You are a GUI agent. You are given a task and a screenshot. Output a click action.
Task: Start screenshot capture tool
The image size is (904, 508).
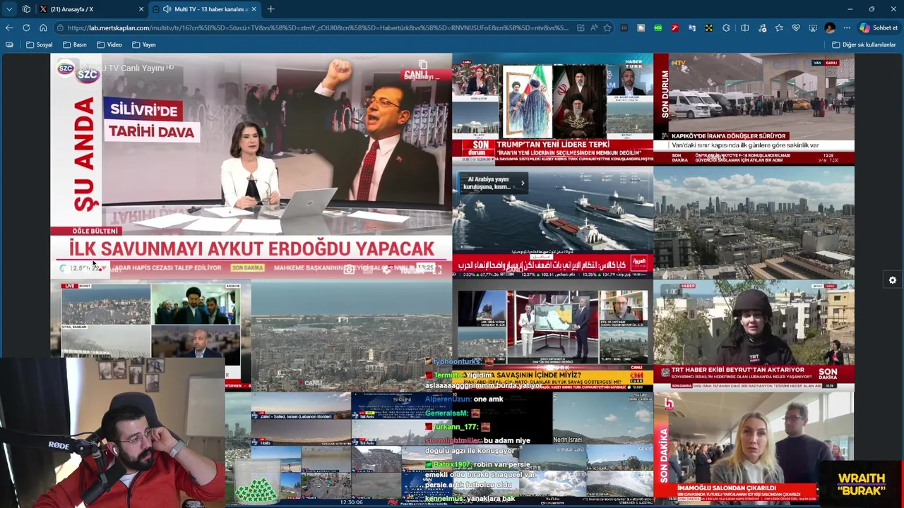(x=813, y=28)
